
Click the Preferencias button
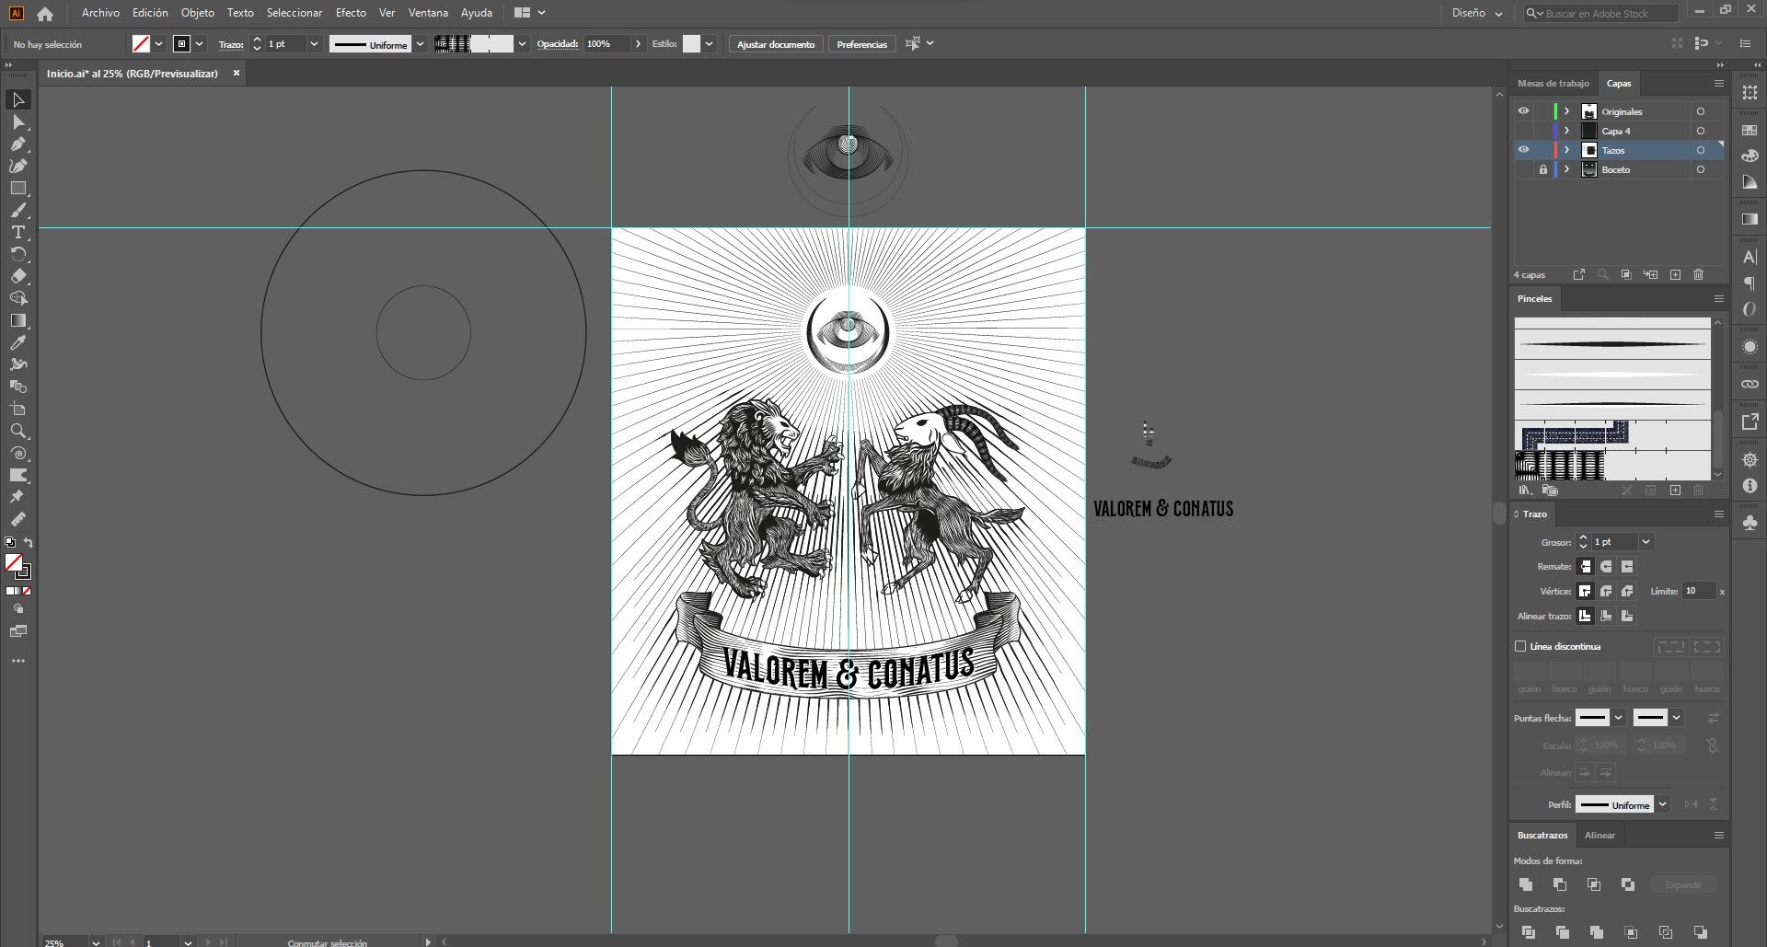pyautogui.click(x=861, y=44)
